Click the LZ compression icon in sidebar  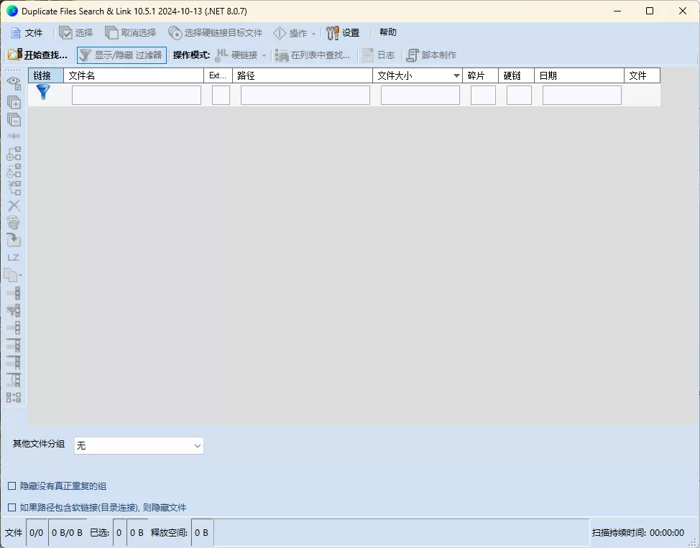tap(13, 256)
